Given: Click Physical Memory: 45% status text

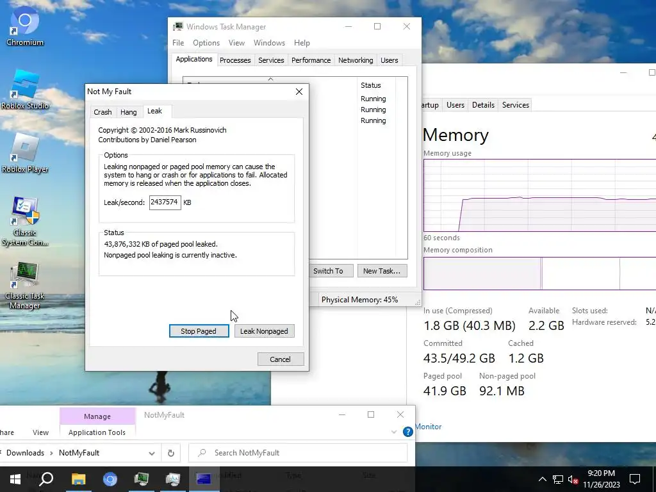Looking at the screenshot, I should coord(359,300).
